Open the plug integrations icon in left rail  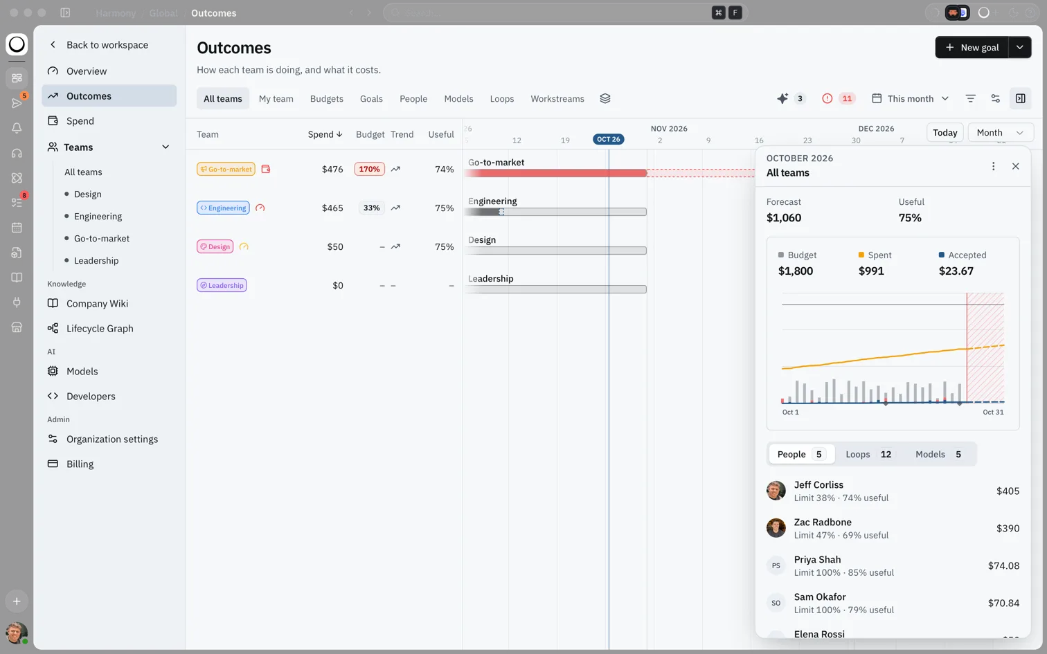pyautogui.click(x=17, y=302)
